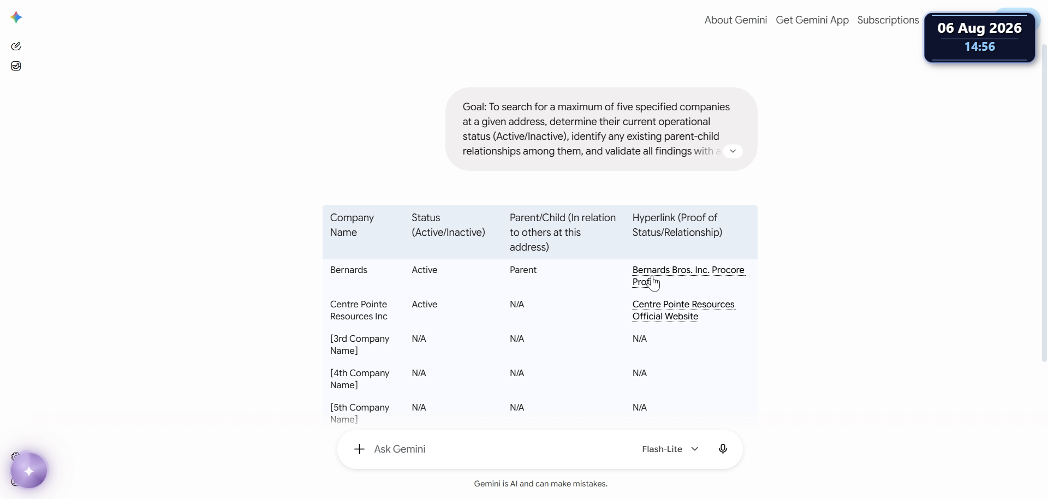Click the page vertical scrollbar
Screen dimensions: 1048x499
(1044, 203)
